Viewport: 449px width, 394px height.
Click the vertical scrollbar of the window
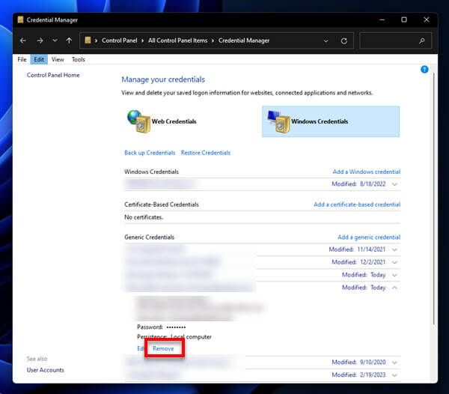[434, 198]
